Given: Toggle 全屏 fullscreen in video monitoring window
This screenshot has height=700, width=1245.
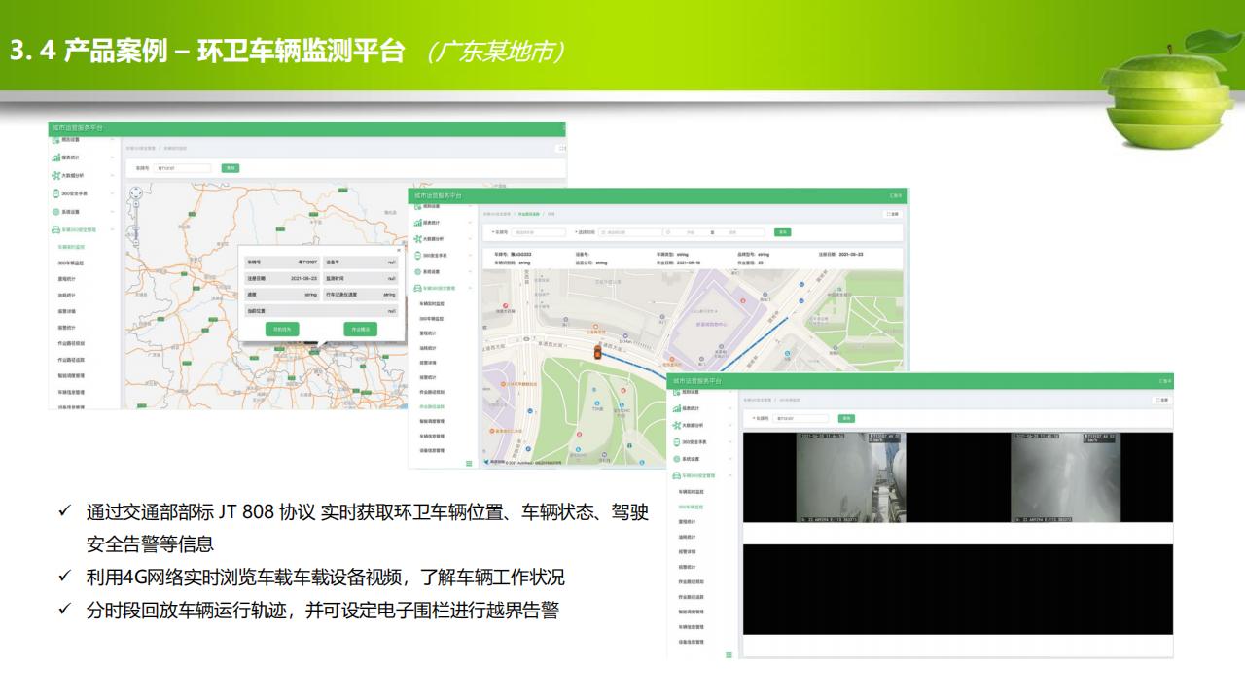Looking at the screenshot, I should tap(1161, 400).
